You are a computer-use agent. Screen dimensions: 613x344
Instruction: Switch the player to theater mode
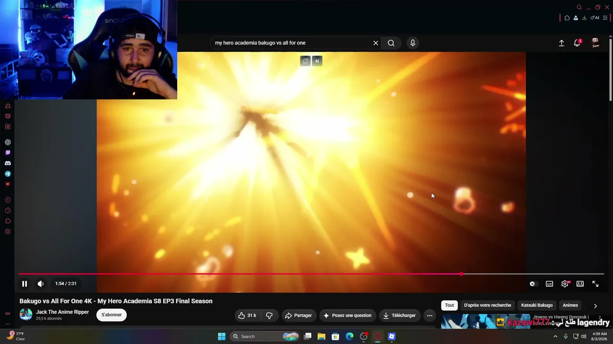pos(580,284)
